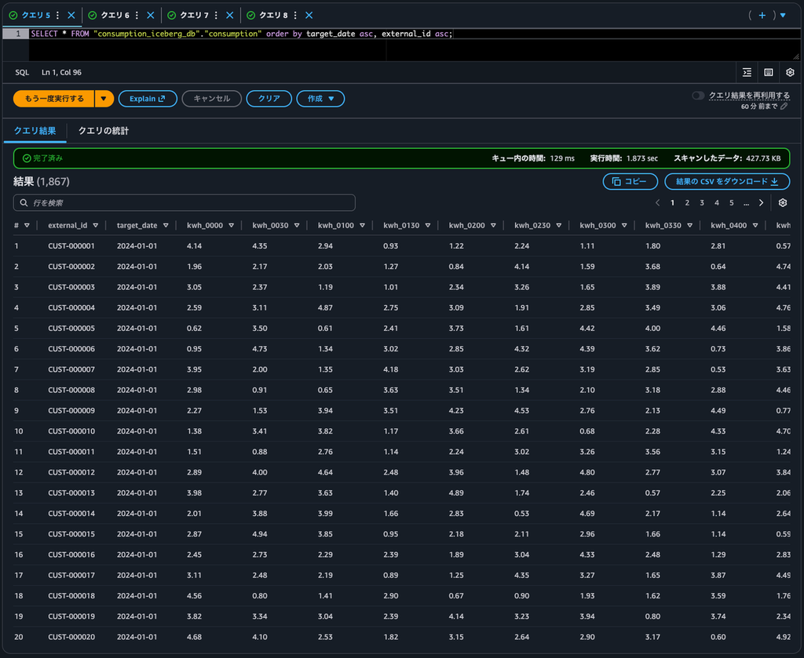The height and width of the screenshot is (658, 804).
Task: Sort by the target_date column
Action: (x=166, y=225)
